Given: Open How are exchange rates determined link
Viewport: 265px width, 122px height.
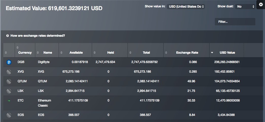Looking at the screenshot, I should point(38,36).
